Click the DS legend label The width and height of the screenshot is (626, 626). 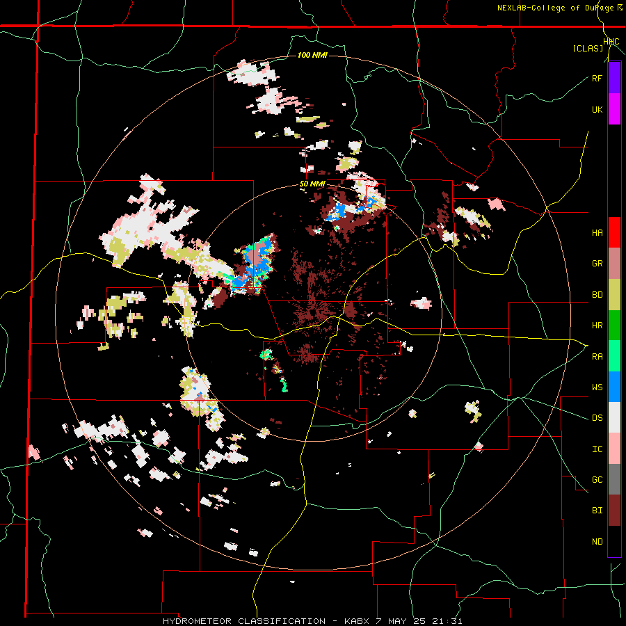[x=597, y=418]
